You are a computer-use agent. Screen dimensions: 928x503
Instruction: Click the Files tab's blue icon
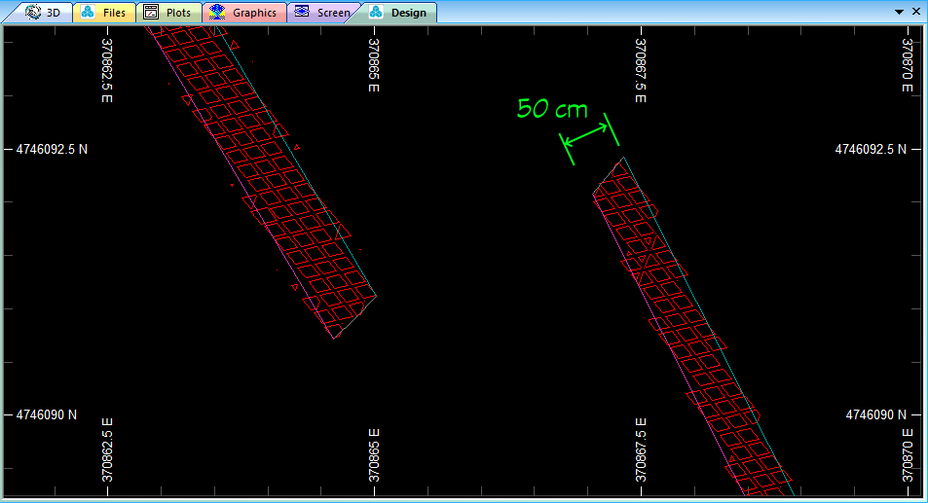88,13
